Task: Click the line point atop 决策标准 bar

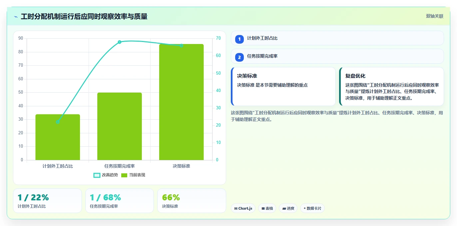Action: pos(181,45)
